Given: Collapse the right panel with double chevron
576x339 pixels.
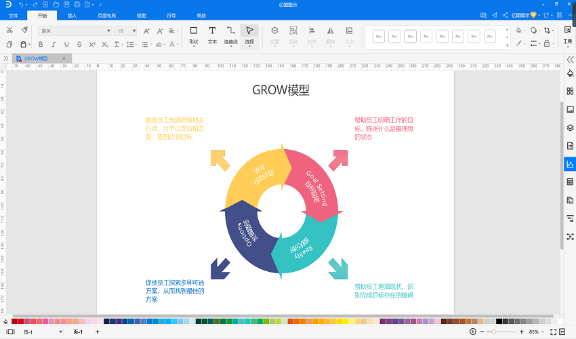Looking at the screenshot, I should pos(570,60).
